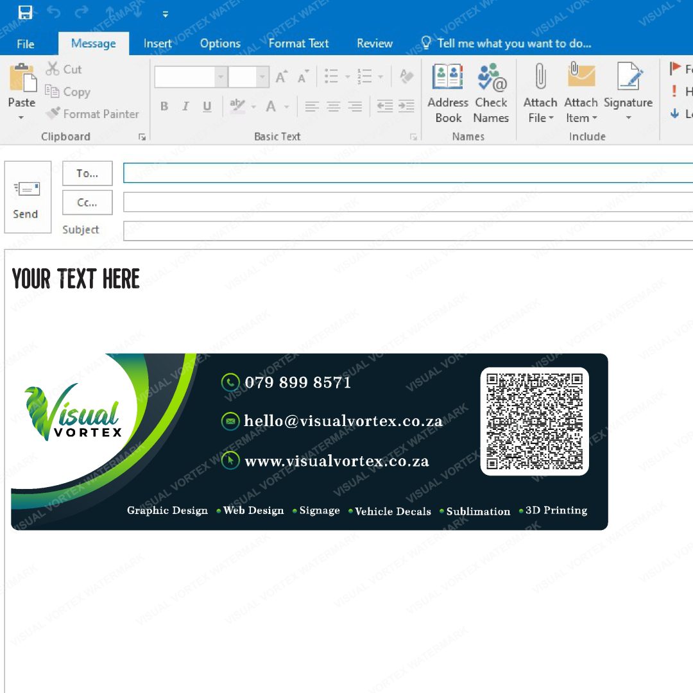Expand the font color dropdown arrow

coord(286,107)
